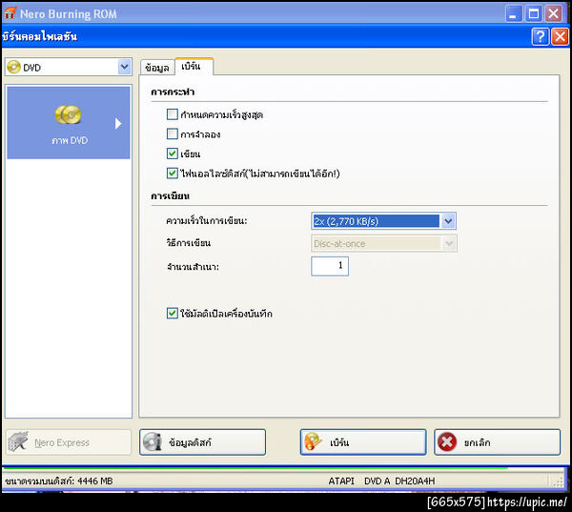
Task: Click the Nero Express icon
Action: point(17,442)
